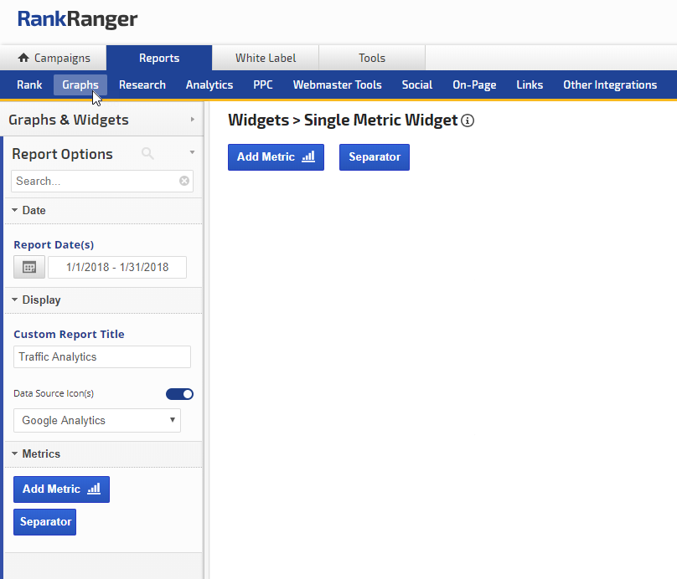Click the info icon beside Single Metric Widget
Screen dimensions: 677x579
[468, 120]
